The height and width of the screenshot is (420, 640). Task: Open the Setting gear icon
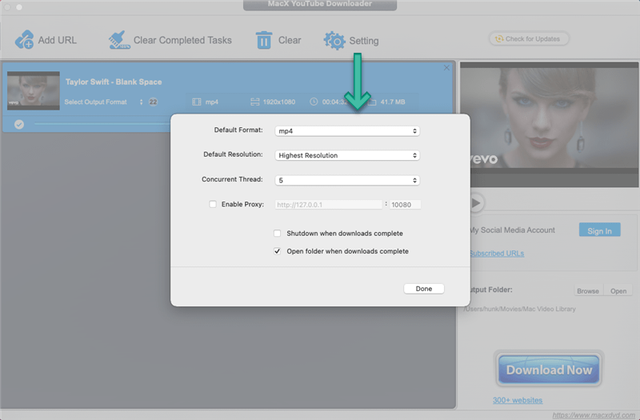click(334, 41)
